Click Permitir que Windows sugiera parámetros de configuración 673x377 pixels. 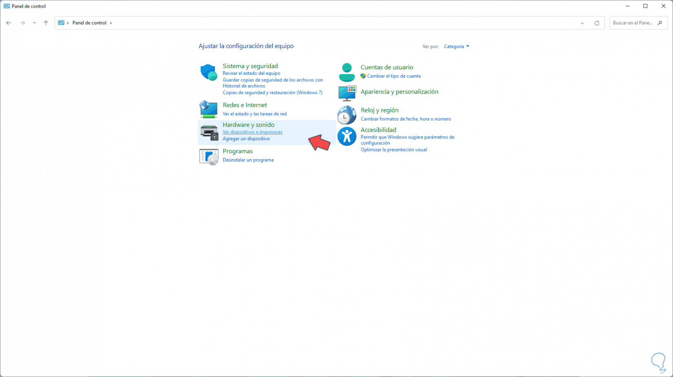point(407,140)
